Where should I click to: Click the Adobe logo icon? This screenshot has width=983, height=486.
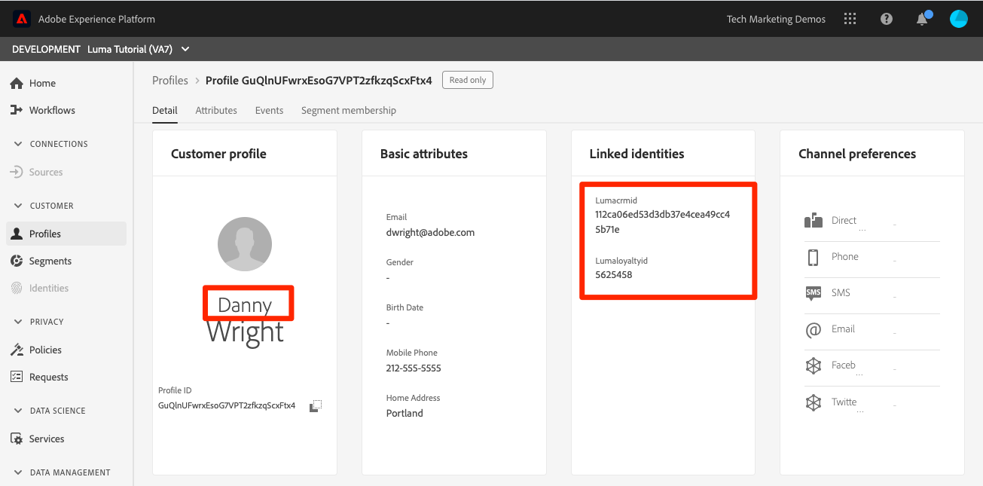tap(21, 19)
